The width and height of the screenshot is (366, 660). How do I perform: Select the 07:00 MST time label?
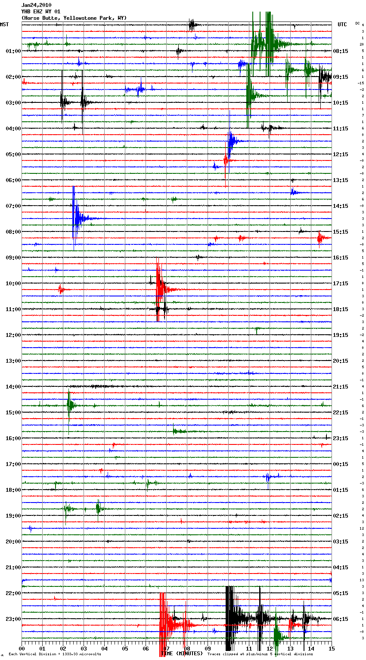coord(13,206)
